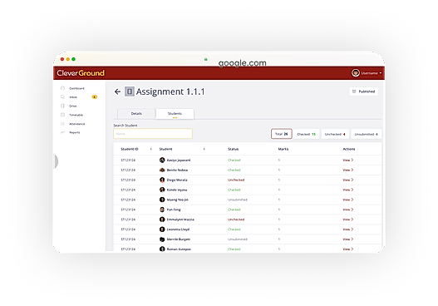Image resolution: width=438 pixels, height=306 pixels.
Task: Focus the Search Student name field
Action: 153,134
